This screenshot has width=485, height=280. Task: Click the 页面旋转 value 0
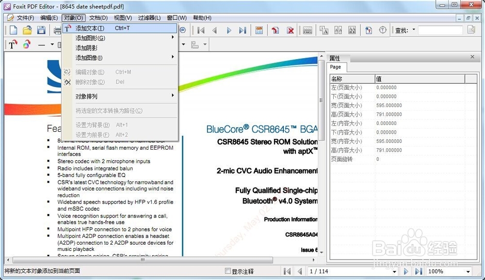pyautogui.click(x=377, y=159)
